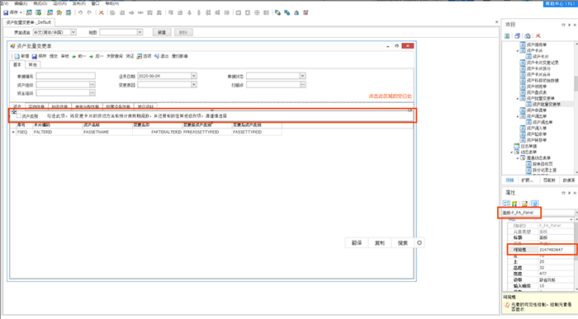This screenshot has width=578, height=319.
Task: Toggle the 资产类别 checkbox
Action: coord(18,115)
